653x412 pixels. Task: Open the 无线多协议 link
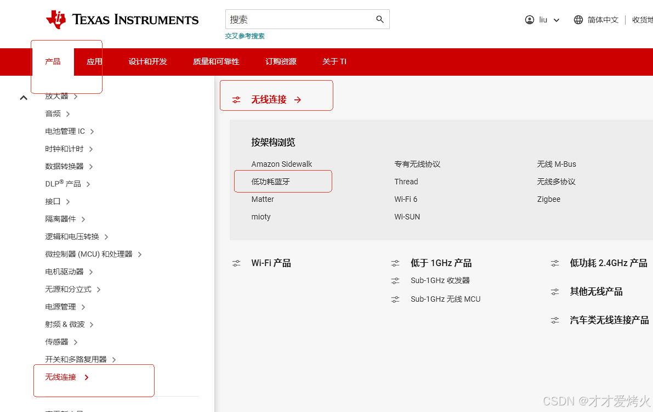pos(556,182)
